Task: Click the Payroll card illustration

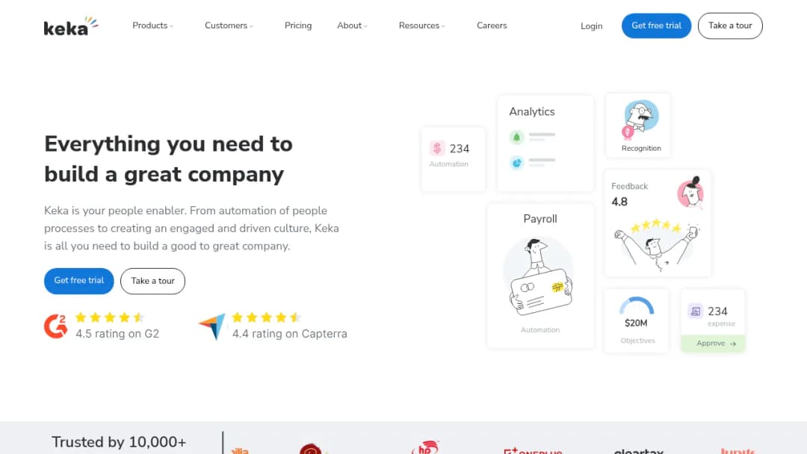Action: [539, 278]
